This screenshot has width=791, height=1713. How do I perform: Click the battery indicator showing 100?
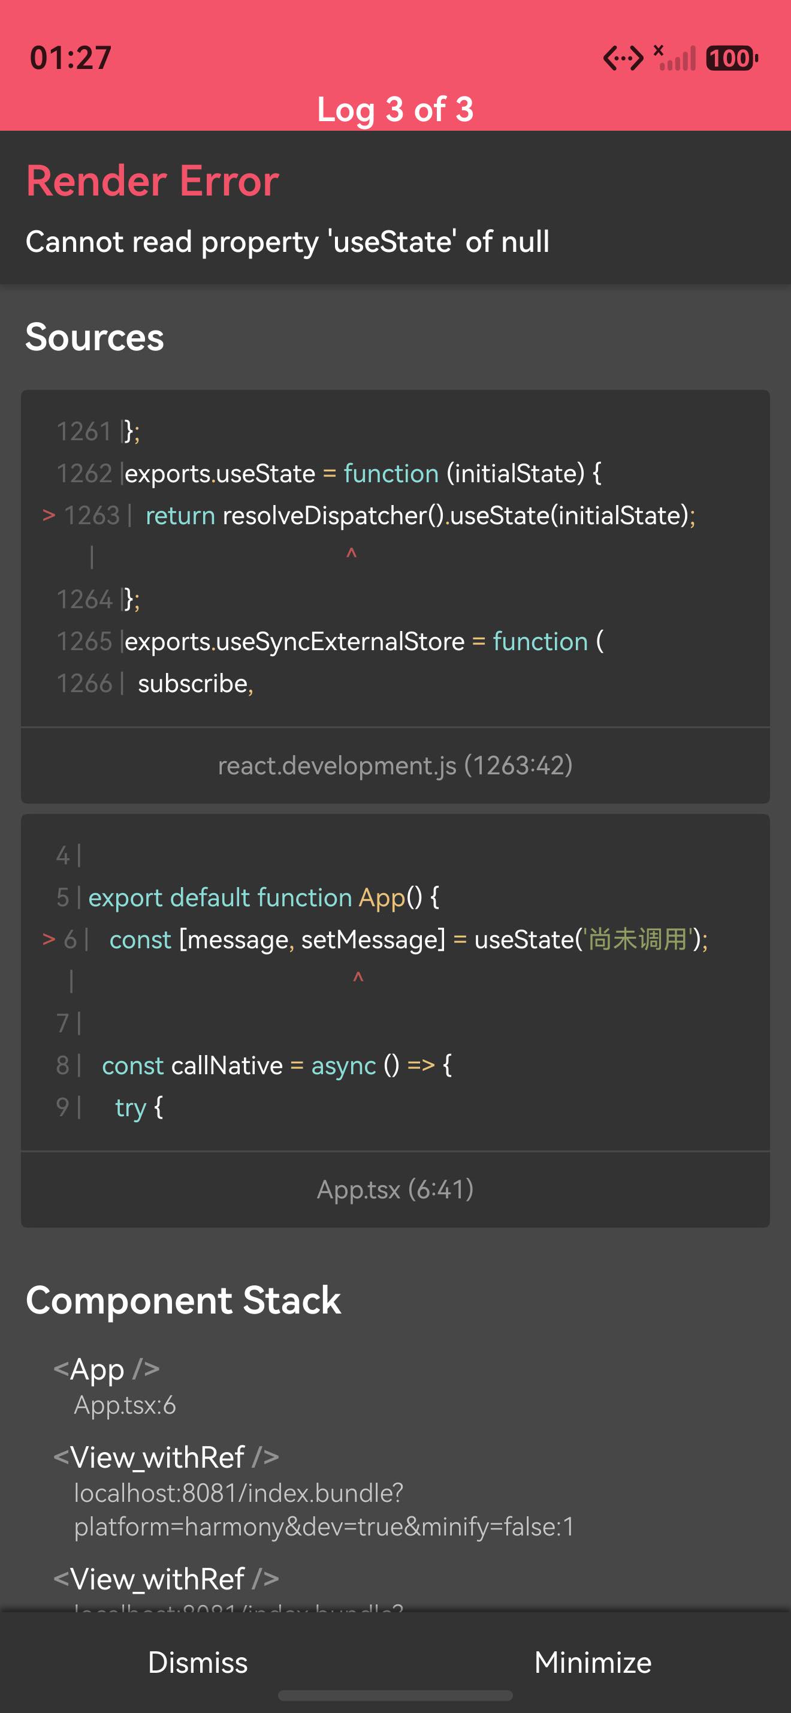[732, 58]
